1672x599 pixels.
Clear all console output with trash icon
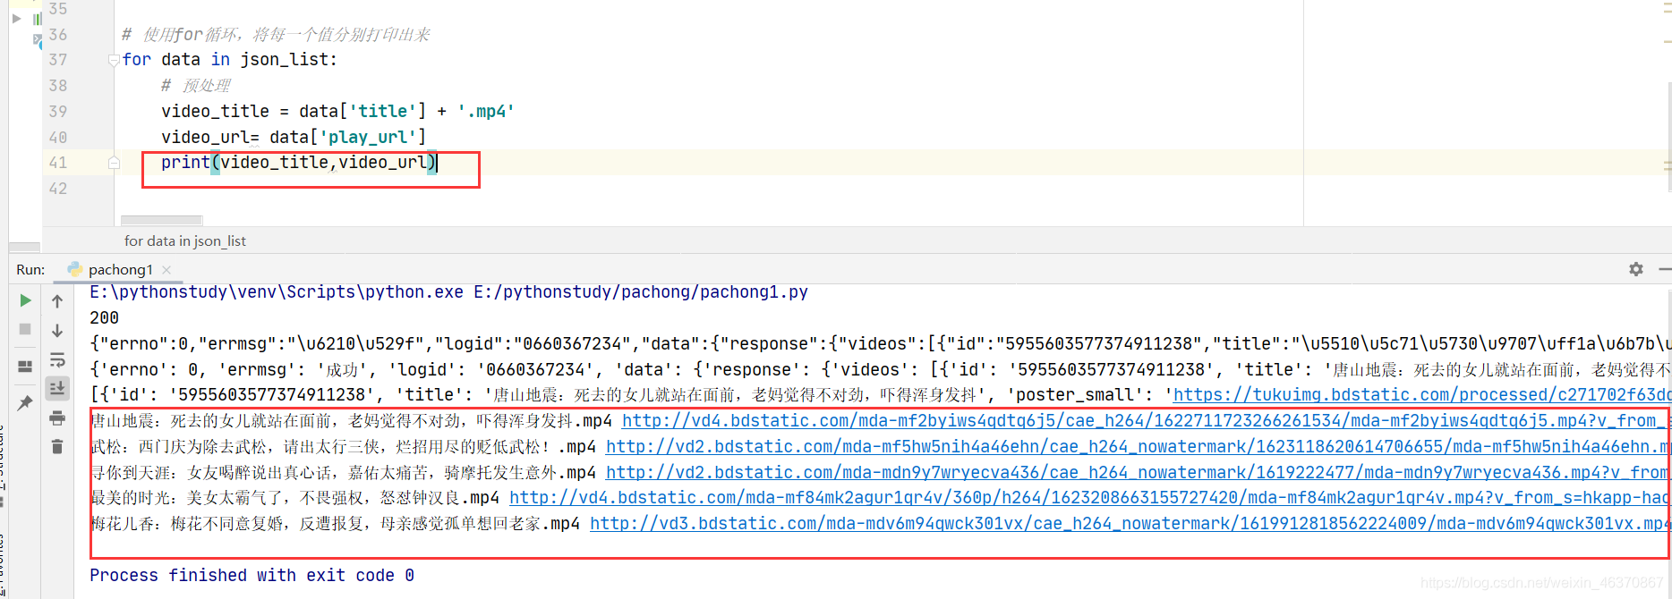[x=57, y=446]
